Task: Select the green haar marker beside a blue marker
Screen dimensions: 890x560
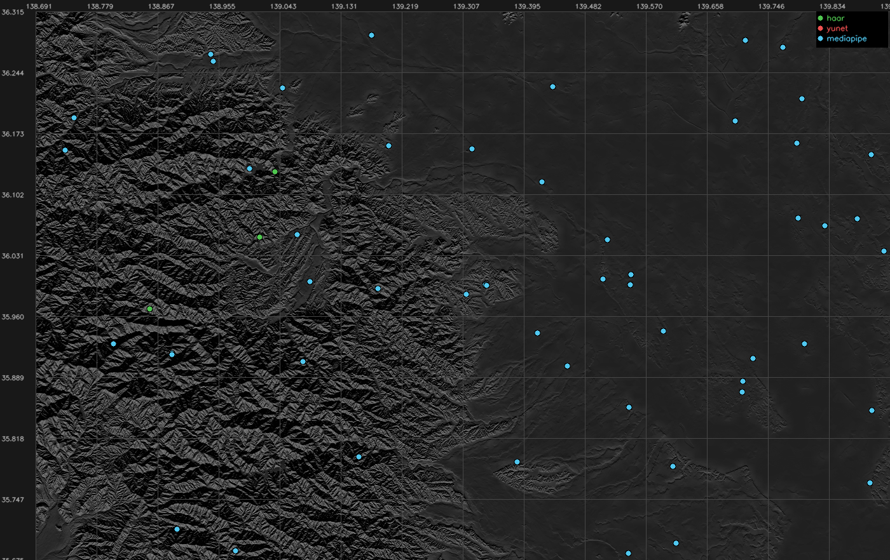Action: point(275,171)
